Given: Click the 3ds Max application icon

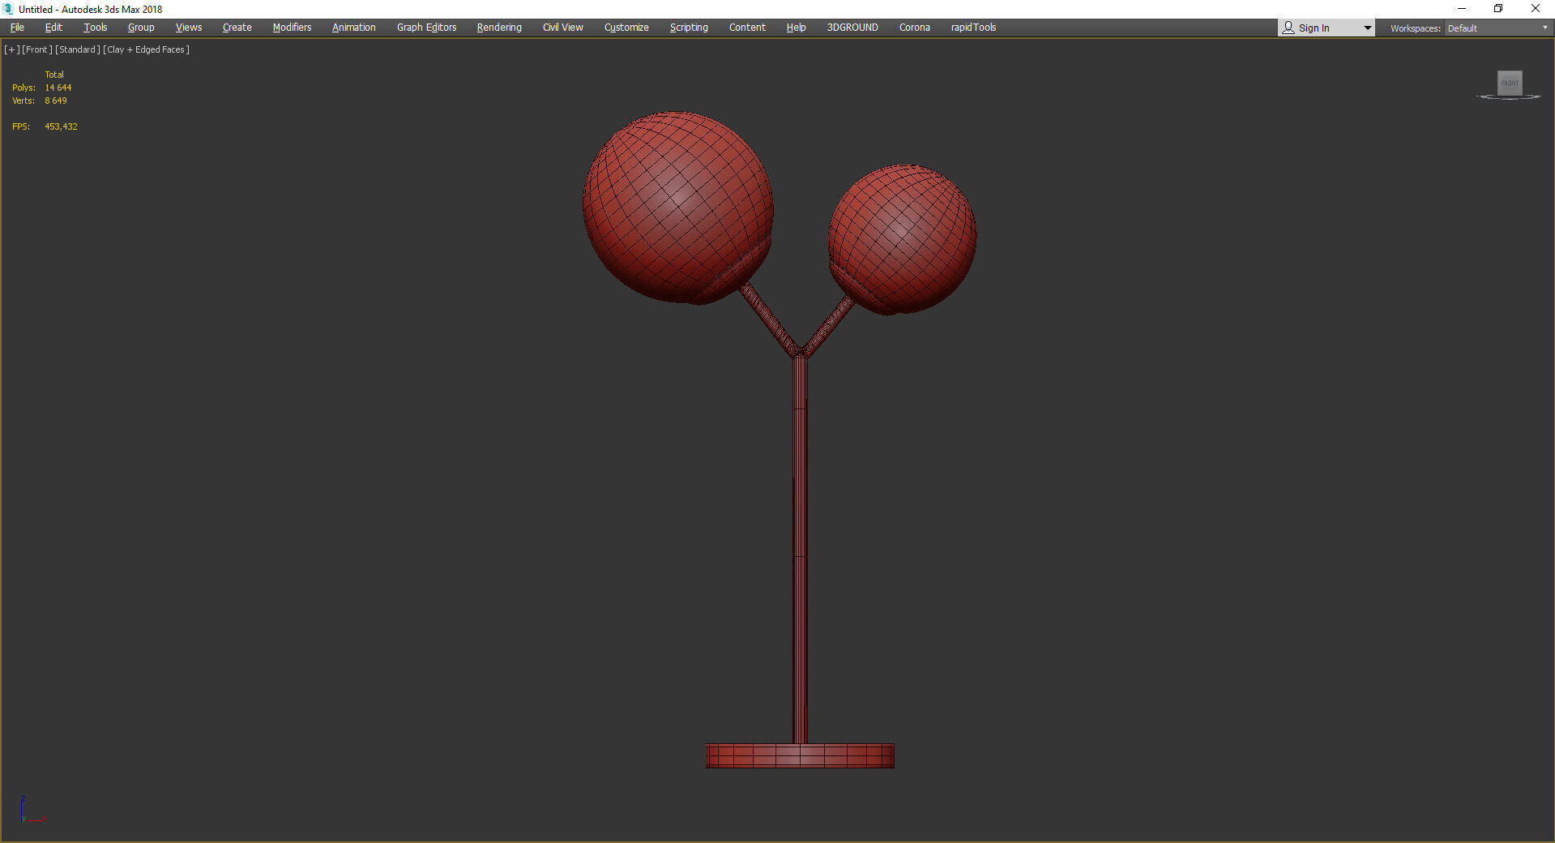Looking at the screenshot, I should [9, 9].
